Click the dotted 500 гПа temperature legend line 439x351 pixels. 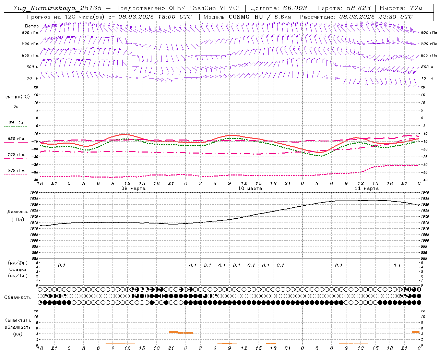click(x=15, y=174)
